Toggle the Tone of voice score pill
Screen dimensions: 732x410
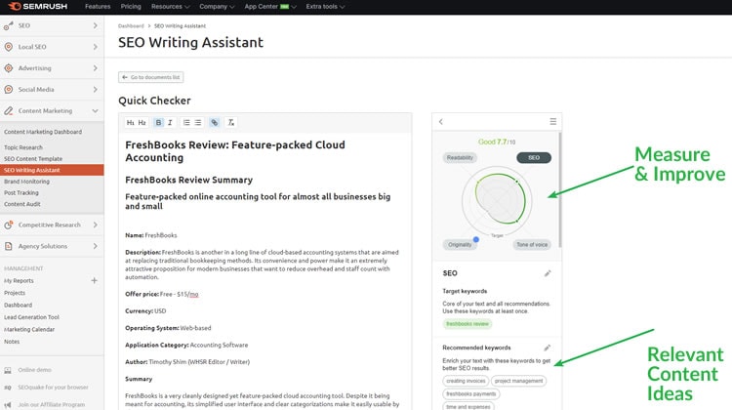(532, 245)
